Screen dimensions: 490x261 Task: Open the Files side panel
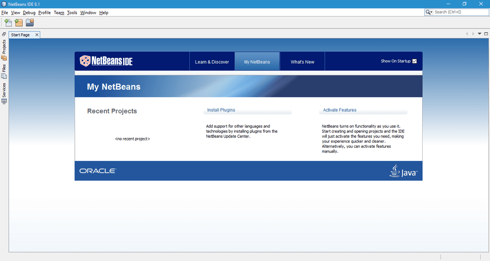click(x=4, y=71)
